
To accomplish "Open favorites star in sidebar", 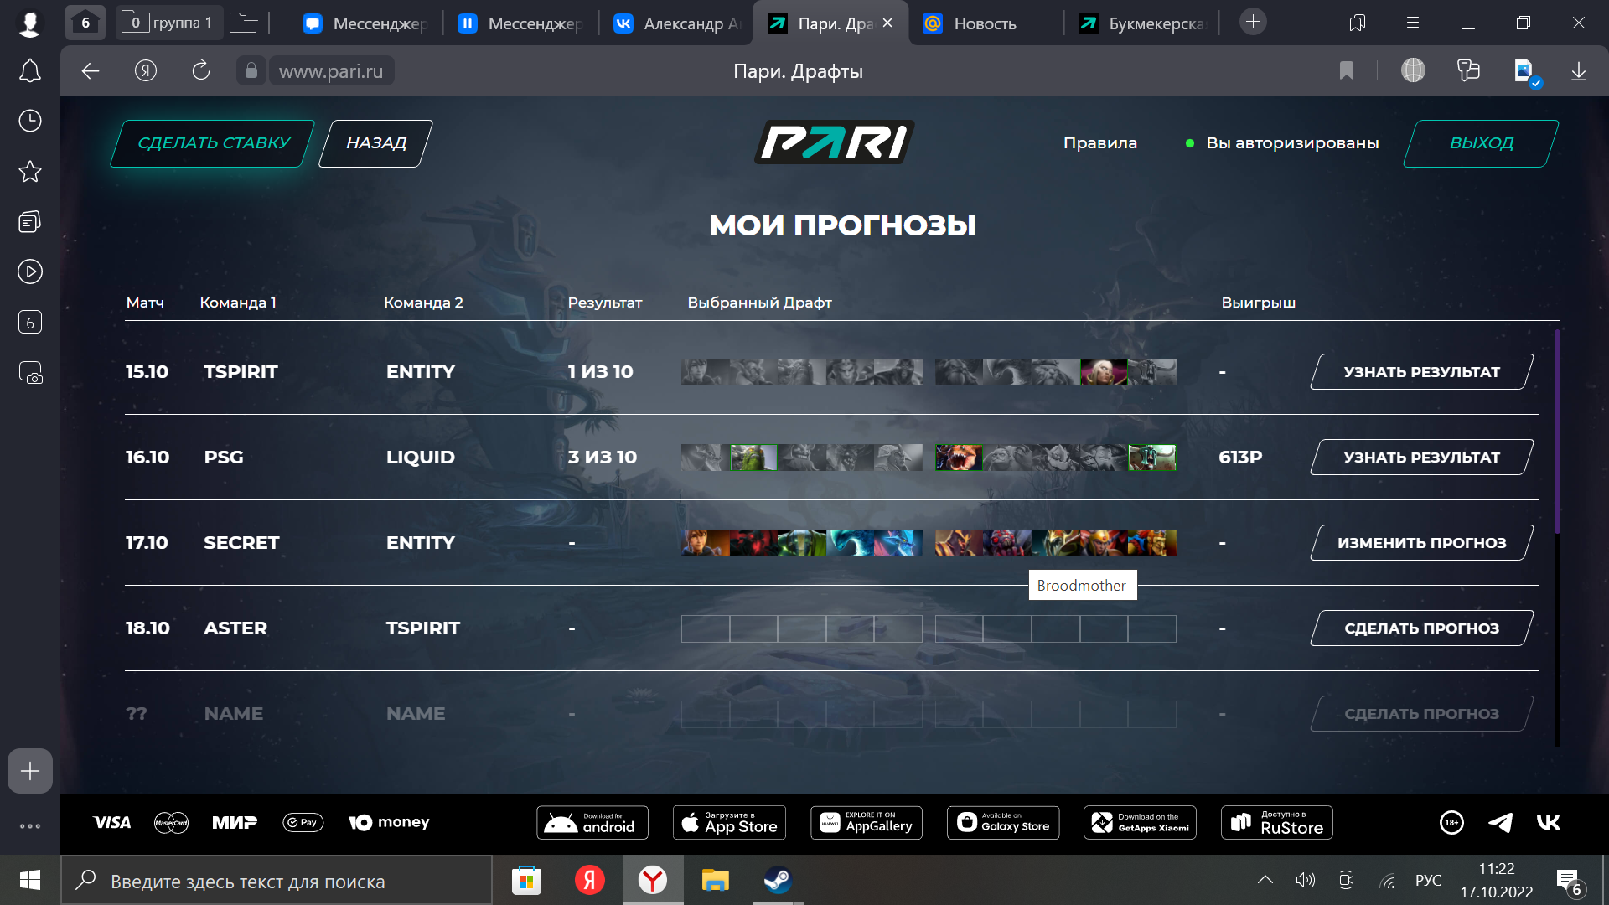I will click(30, 172).
